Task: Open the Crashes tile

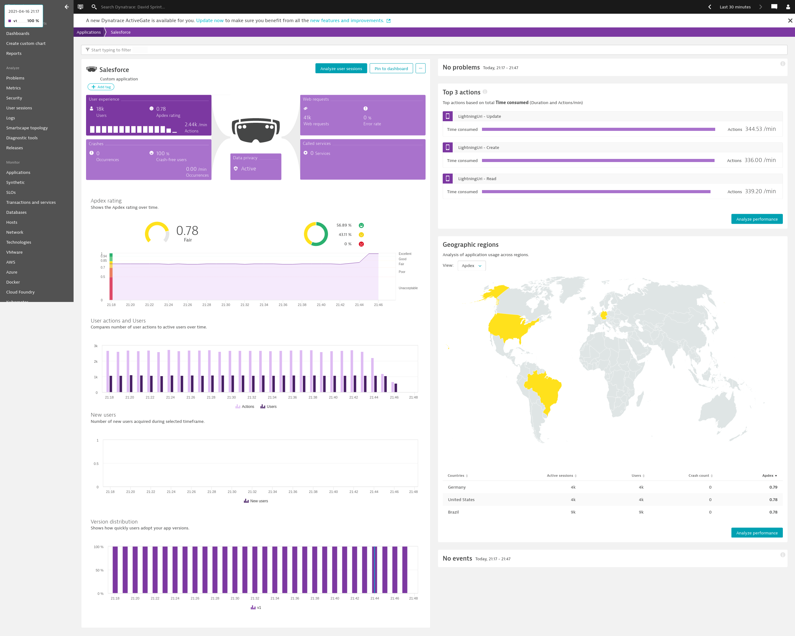Action: coord(149,159)
